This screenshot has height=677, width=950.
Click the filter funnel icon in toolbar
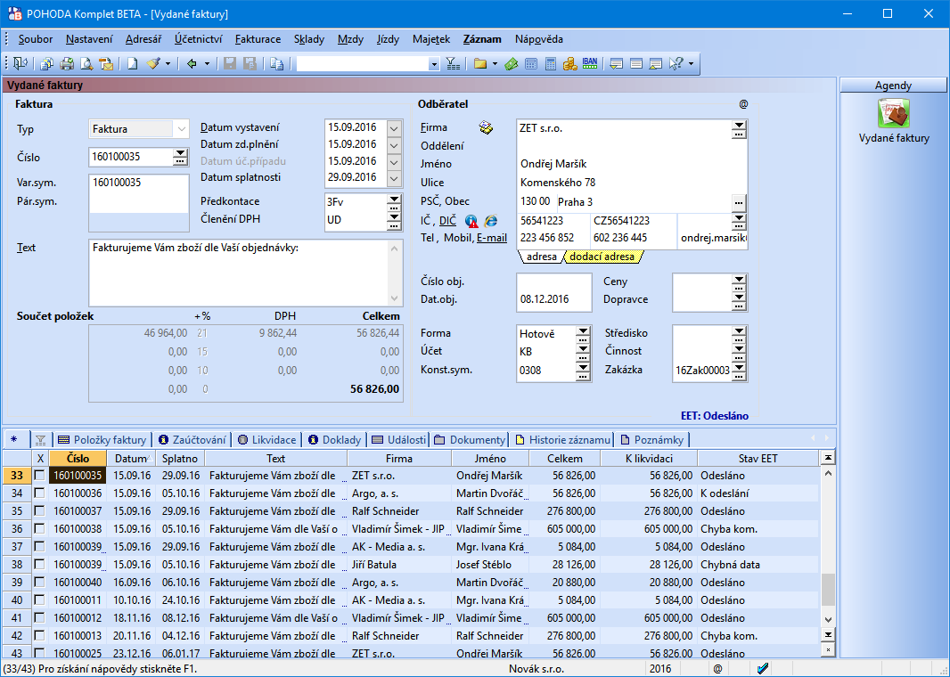click(452, 63)
